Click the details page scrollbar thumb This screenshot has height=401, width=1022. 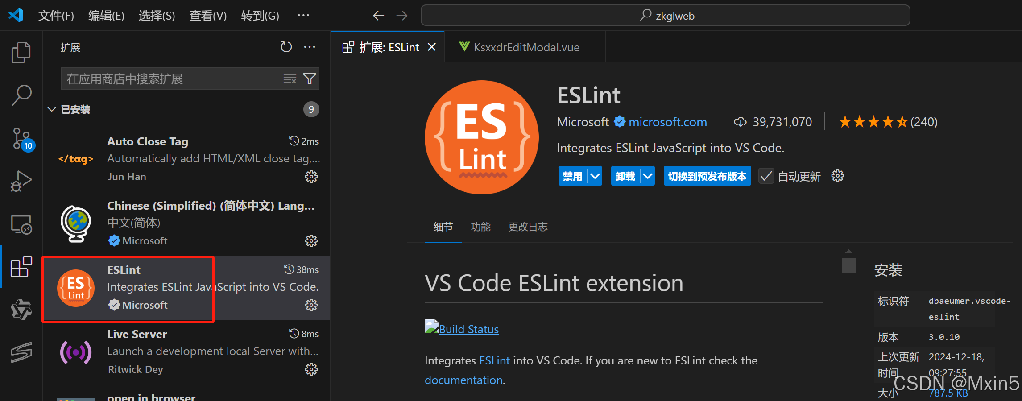coord(848,265)
